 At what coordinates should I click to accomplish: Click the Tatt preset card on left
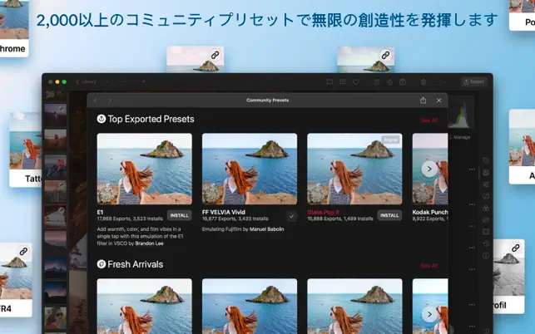pos(26,150)
